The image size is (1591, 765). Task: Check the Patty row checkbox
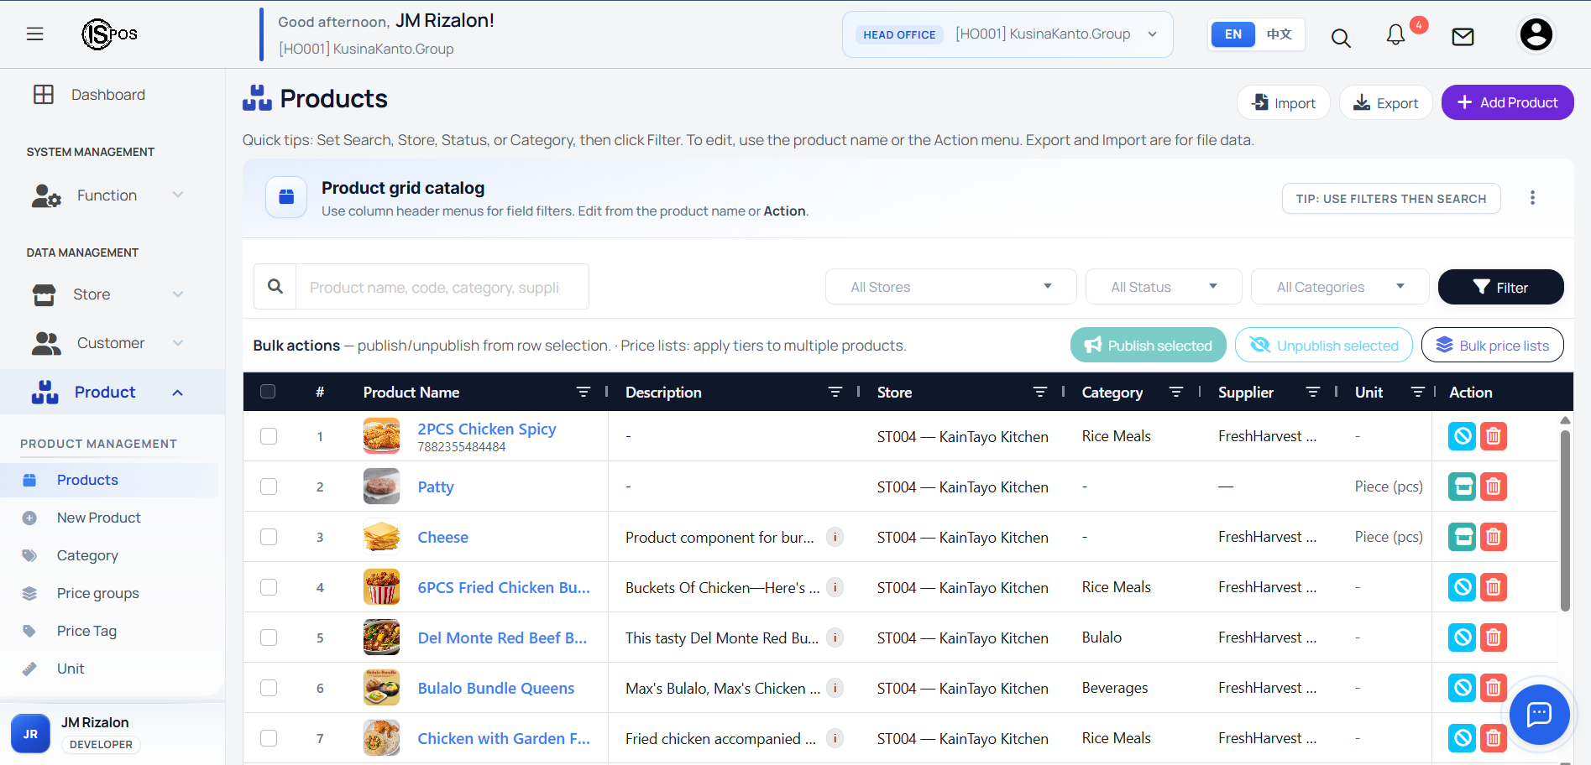(269, 487)
